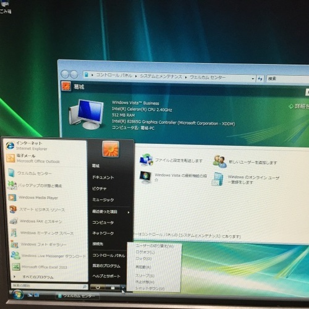This screenshot has width=309, height=309.
Task: Click the Start orb on taskbar
Action: pyautogui.click(x=18, y=295)
